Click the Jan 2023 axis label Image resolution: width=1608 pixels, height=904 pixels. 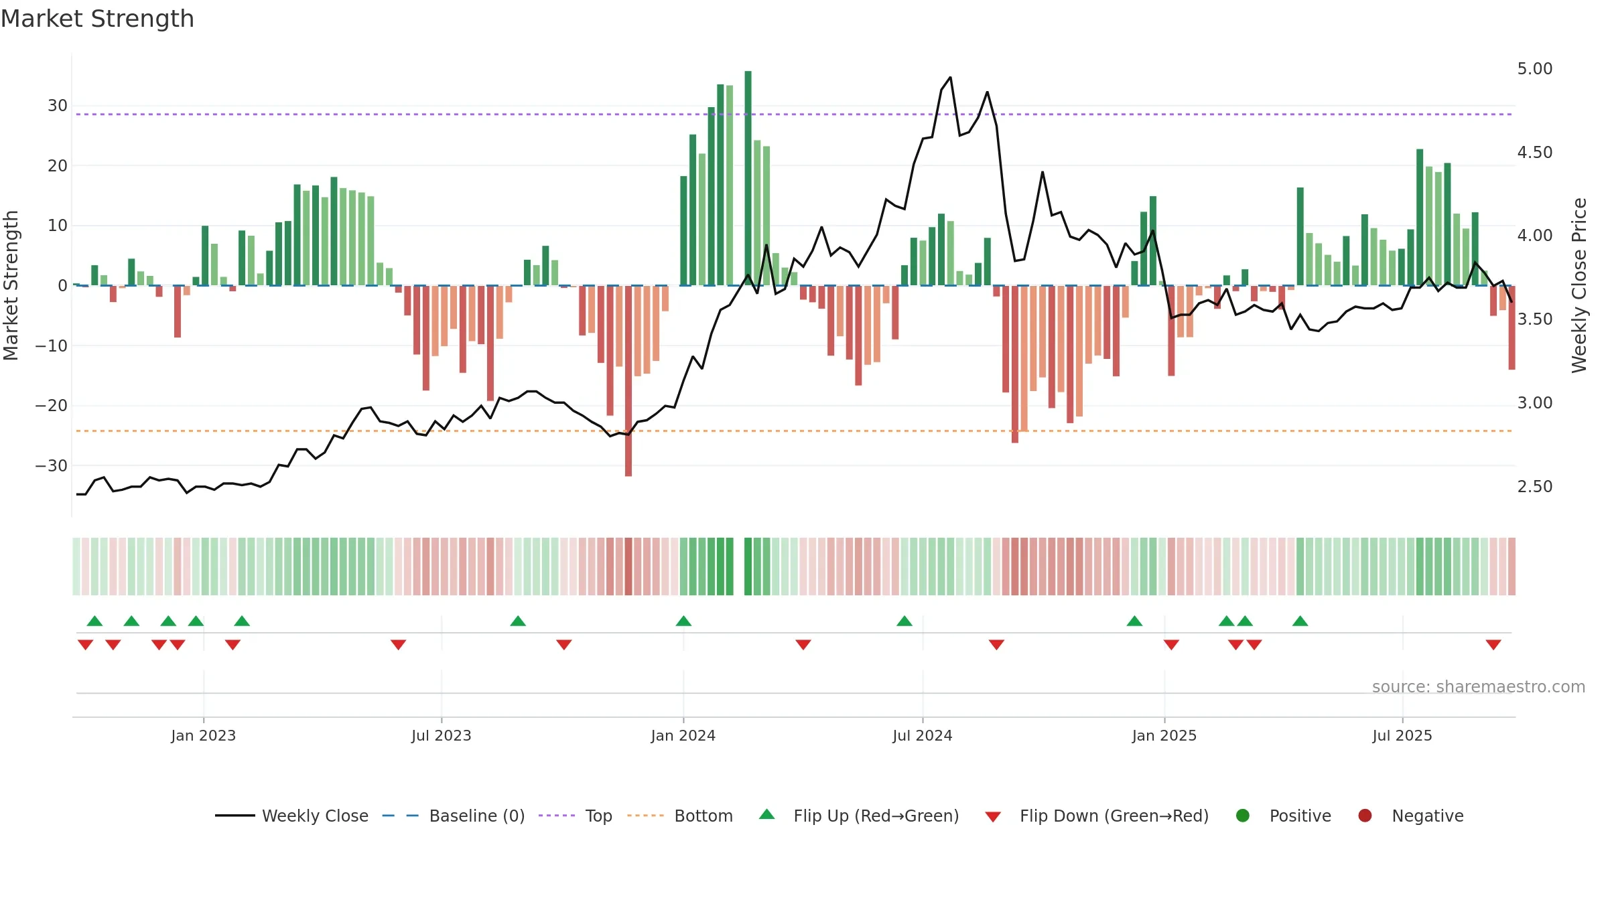pyautogui.click(x=204, y=736)
